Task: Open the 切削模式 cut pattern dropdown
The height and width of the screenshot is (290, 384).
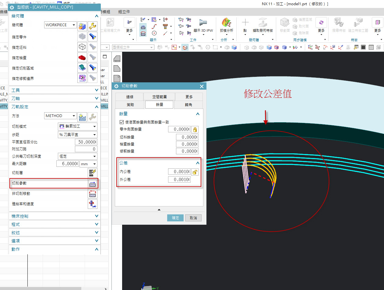Action: click(77, 126)
